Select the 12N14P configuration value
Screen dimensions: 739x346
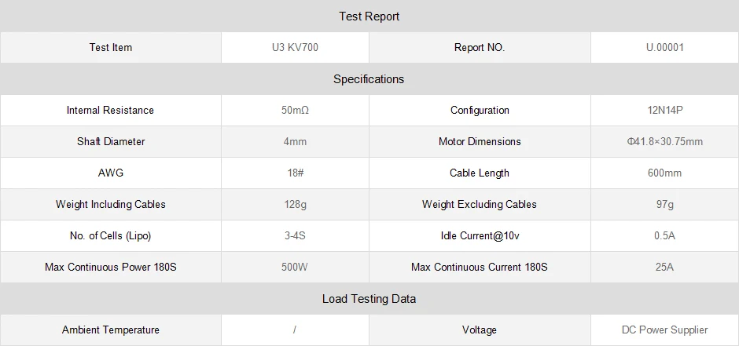click(x=664, y=110)
